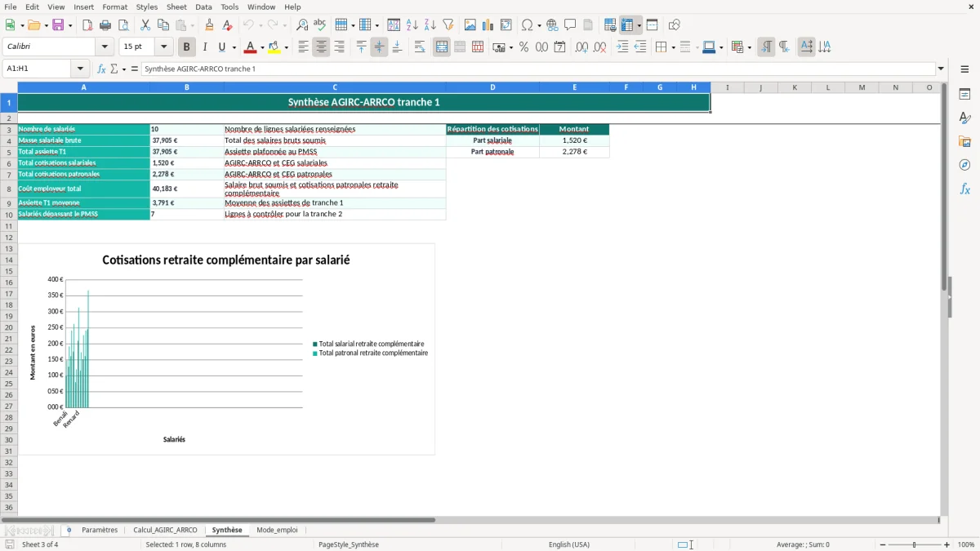
Task: Open the Function Wizard fx icon
Action: click(x=102, y=69)
